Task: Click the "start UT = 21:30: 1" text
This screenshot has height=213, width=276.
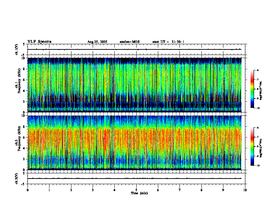Action: pyautogui.click(x=168, y=42)
